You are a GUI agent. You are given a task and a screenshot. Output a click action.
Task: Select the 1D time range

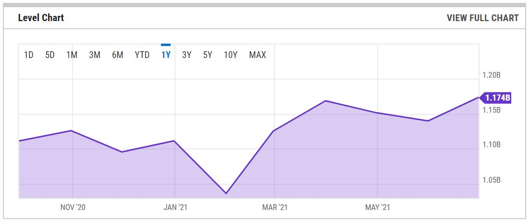point(28,55)
